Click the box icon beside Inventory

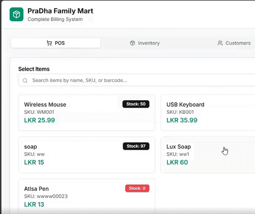pyautogui.click(x=132, y=43)
